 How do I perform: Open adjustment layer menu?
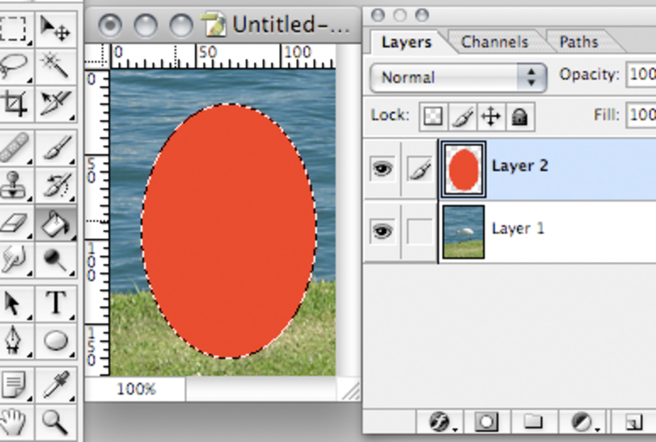pyautogui.click(x=582, y=422)
